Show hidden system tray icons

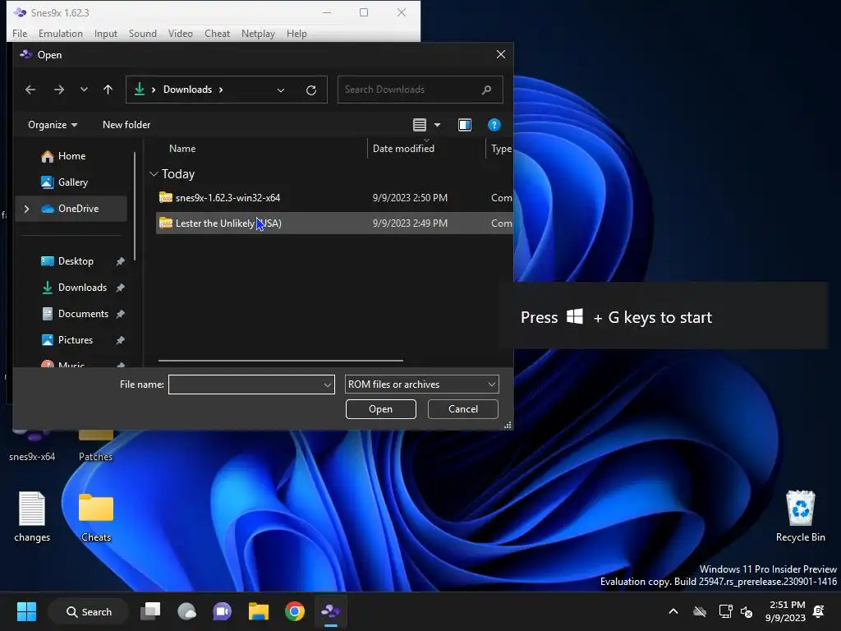pyautogui.click(x=673, y=611)
